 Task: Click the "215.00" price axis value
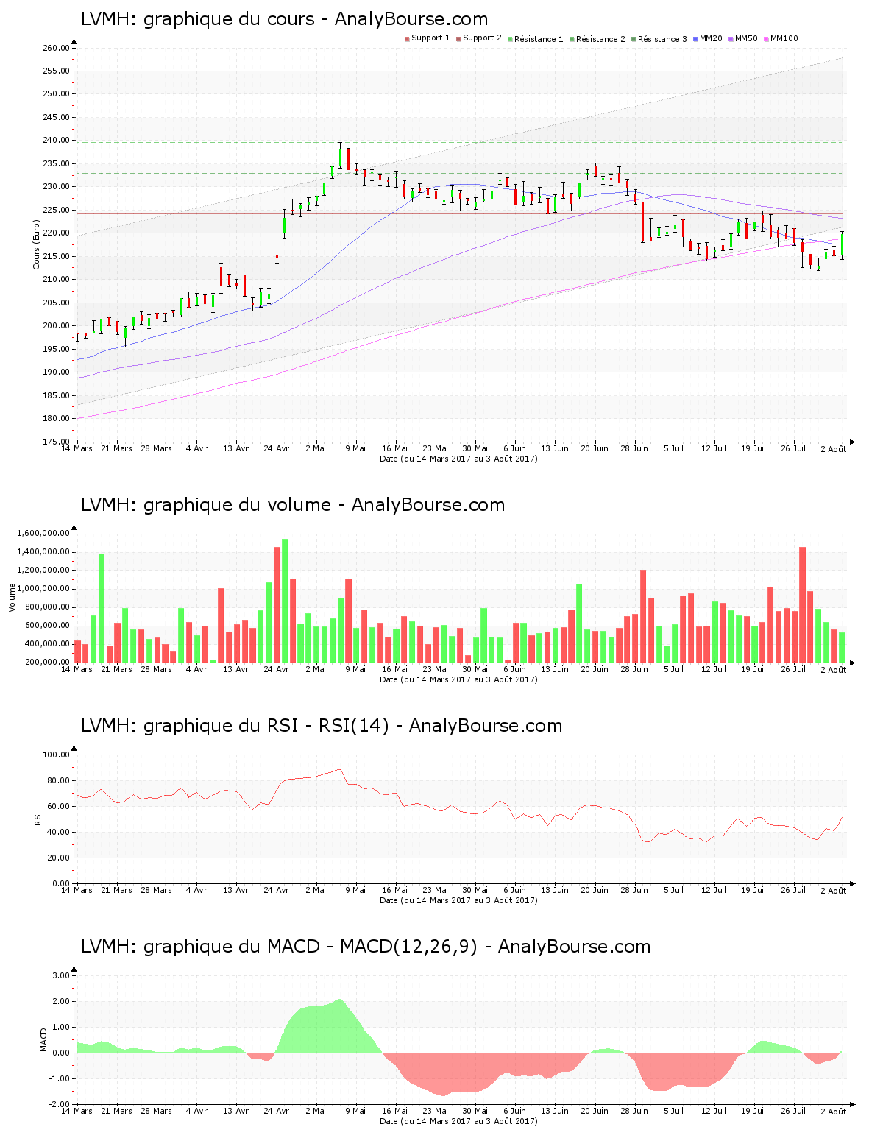tap(57, 256)
